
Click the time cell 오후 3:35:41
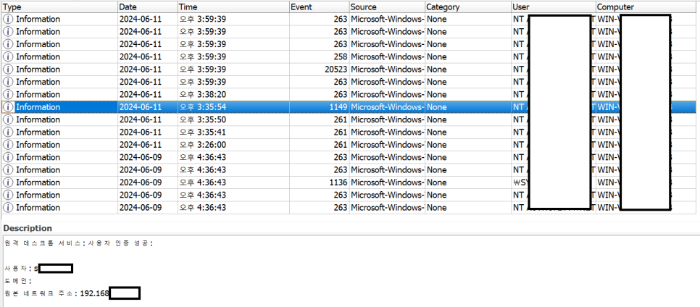pos(233,132)
